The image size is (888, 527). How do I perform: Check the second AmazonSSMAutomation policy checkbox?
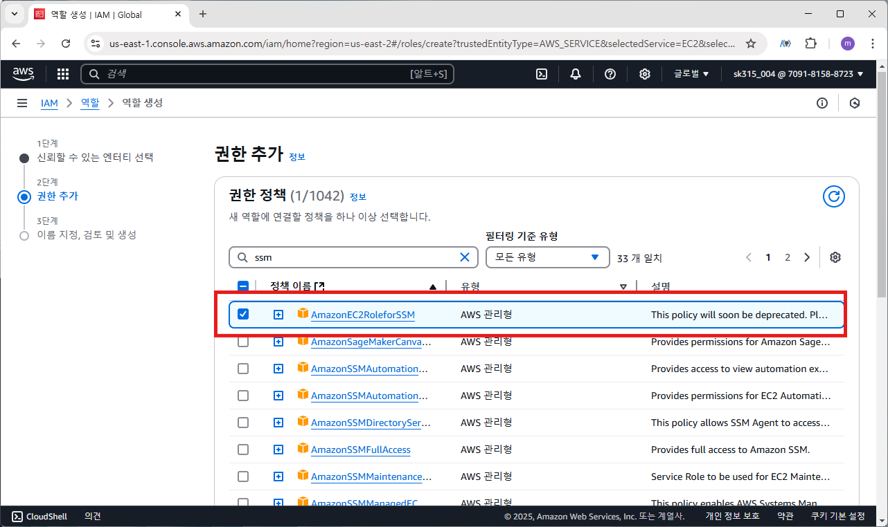[243, 396]
